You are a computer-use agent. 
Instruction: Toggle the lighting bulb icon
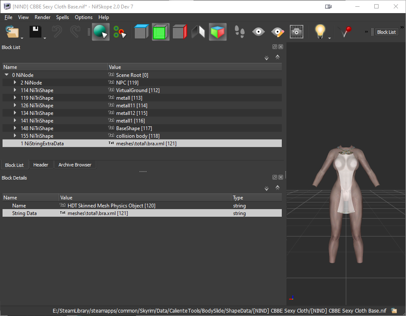tap(320, 32)
